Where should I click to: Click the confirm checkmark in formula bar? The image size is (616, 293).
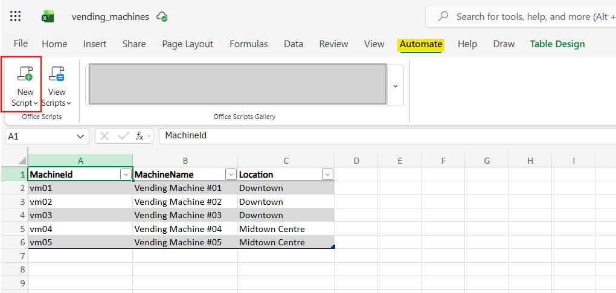(x=123, y=137)
